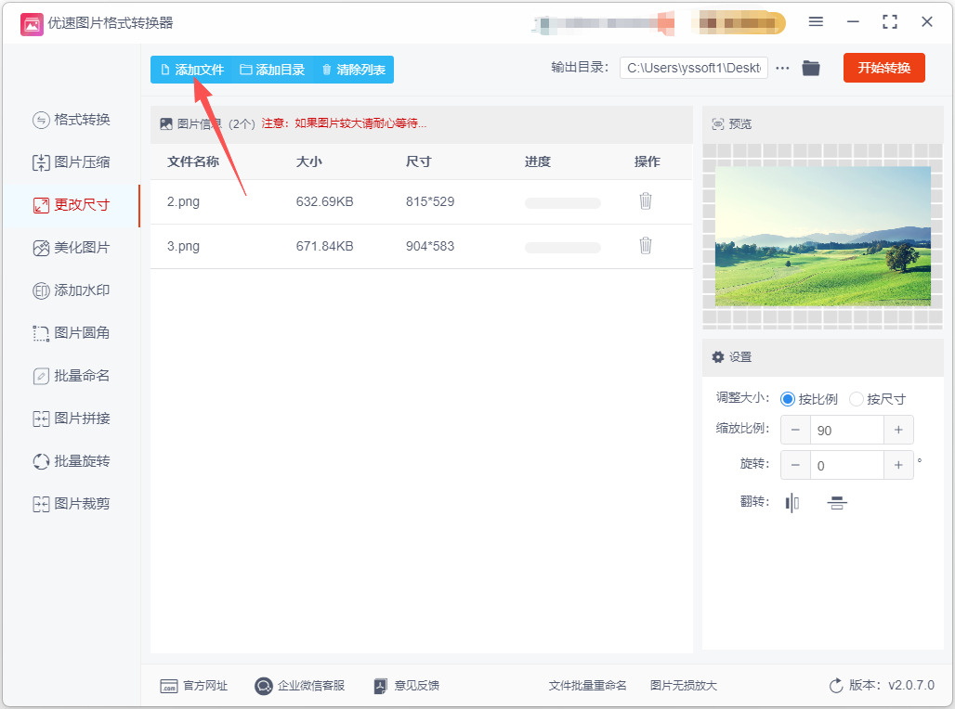Open the output folder icon
This screenshot has height=709, width=955.
(x=811, y=68)
